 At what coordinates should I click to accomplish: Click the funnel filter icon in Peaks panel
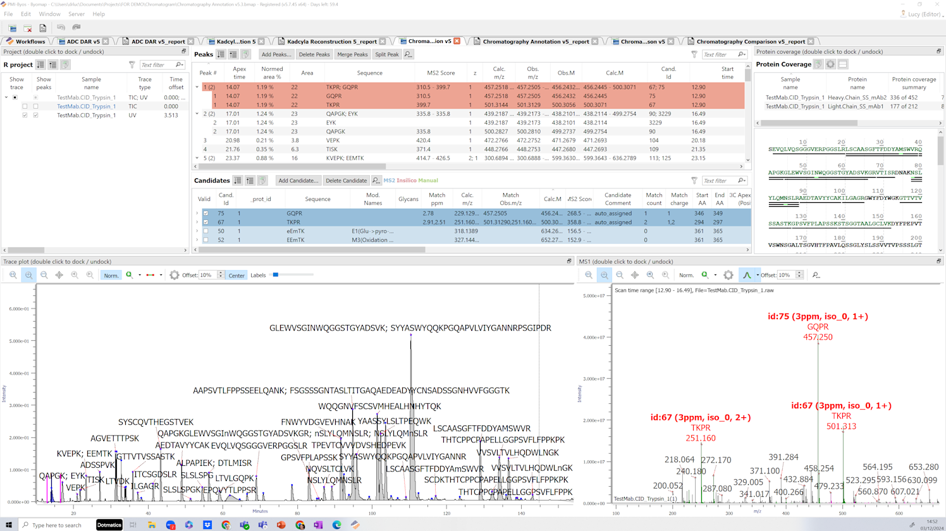[x=694, y=55]
